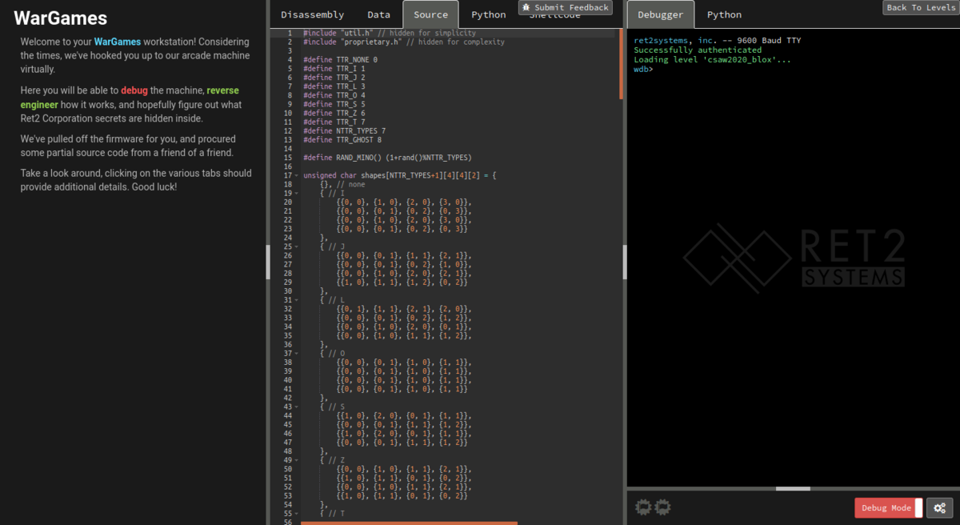This screenshot has height=525, width=960.
Task: Fold the T shape block at line 55
Action: click(297, 512)
